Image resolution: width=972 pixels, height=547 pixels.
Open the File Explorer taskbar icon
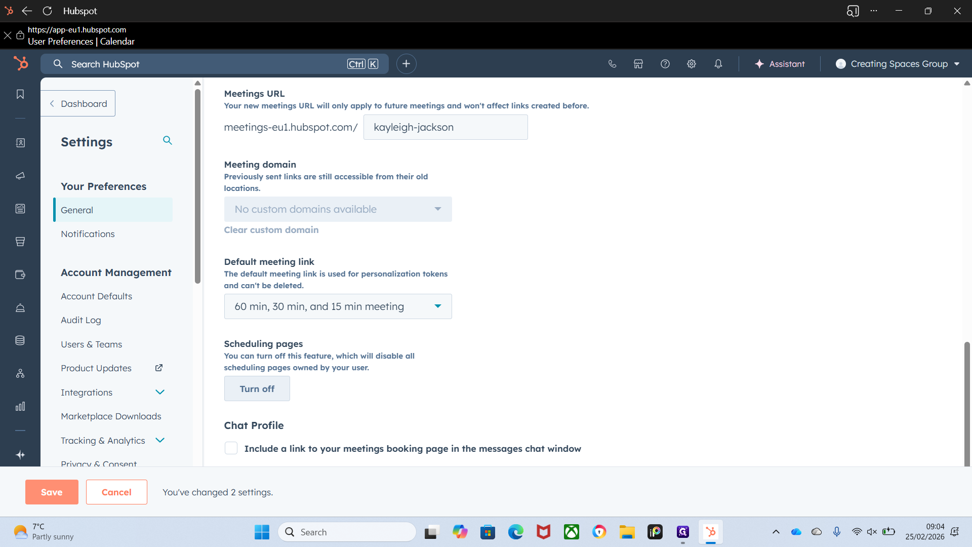627,532
